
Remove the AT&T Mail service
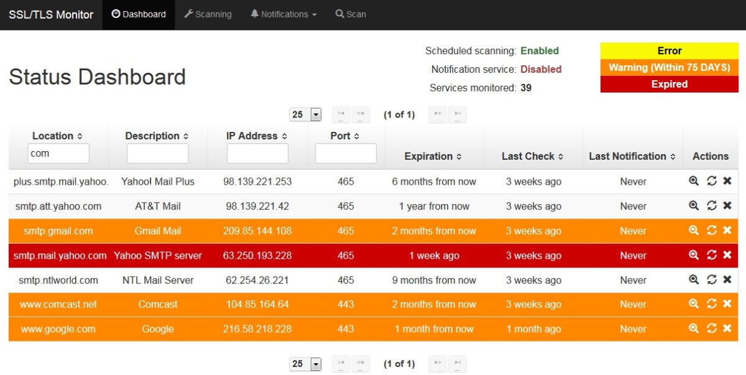click(x=727, y=205)
